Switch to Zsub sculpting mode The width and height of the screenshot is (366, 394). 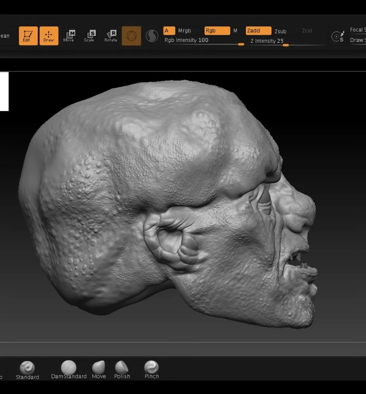[x=281, y=31]
